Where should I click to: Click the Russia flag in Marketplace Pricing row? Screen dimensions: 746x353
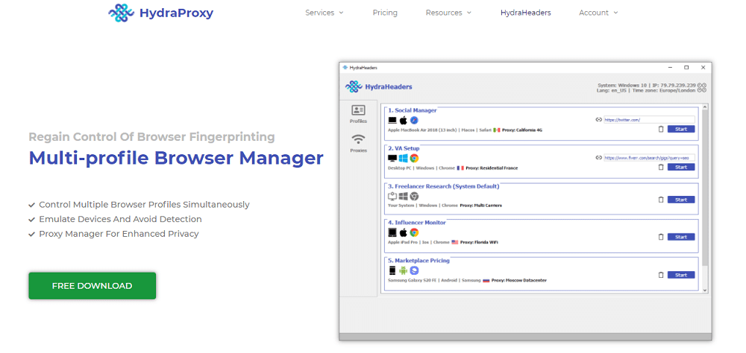pos(486,280)
